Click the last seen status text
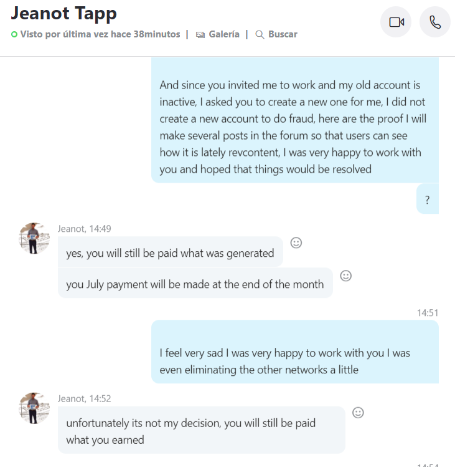The width and height of the screenshot is (455, 470). pos(100,34)
